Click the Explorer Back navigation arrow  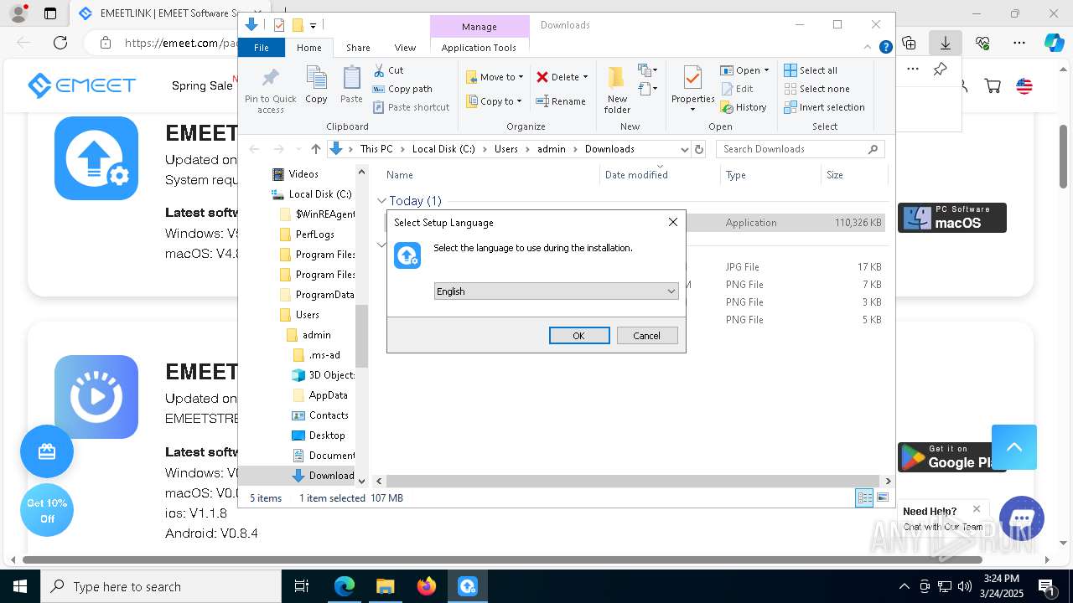click(255, 149)
